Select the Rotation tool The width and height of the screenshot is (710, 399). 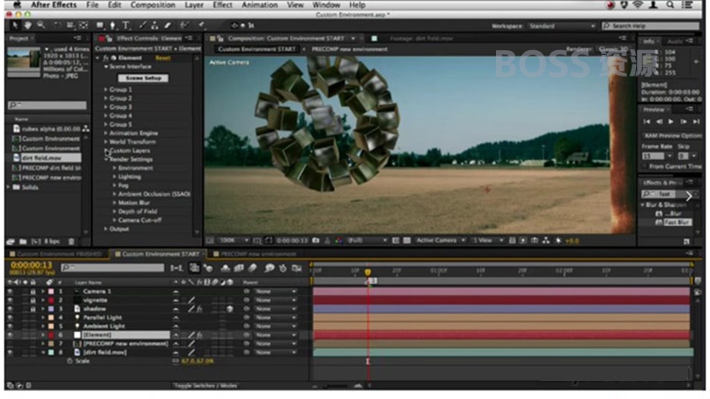coord(58,26)
